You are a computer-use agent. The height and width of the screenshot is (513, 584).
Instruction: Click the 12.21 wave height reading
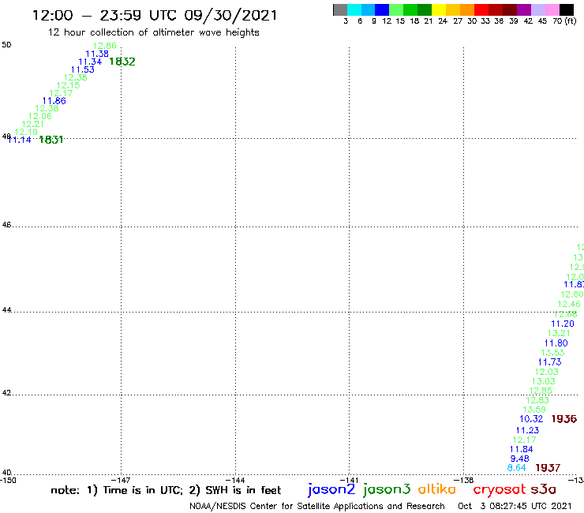pos(33,124)
